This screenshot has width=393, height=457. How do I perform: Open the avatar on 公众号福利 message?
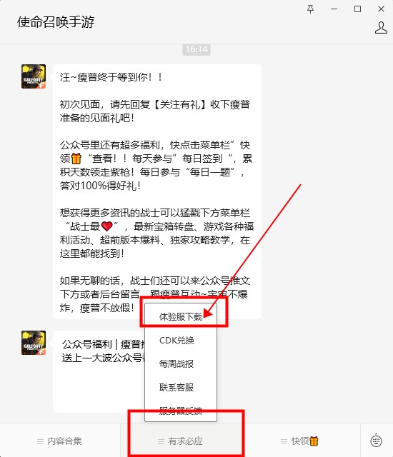tap(34, 343)
